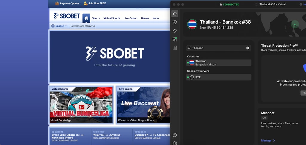Select the P2P specialty server row
The image size is (306, 145).
(x=219, y=77)
